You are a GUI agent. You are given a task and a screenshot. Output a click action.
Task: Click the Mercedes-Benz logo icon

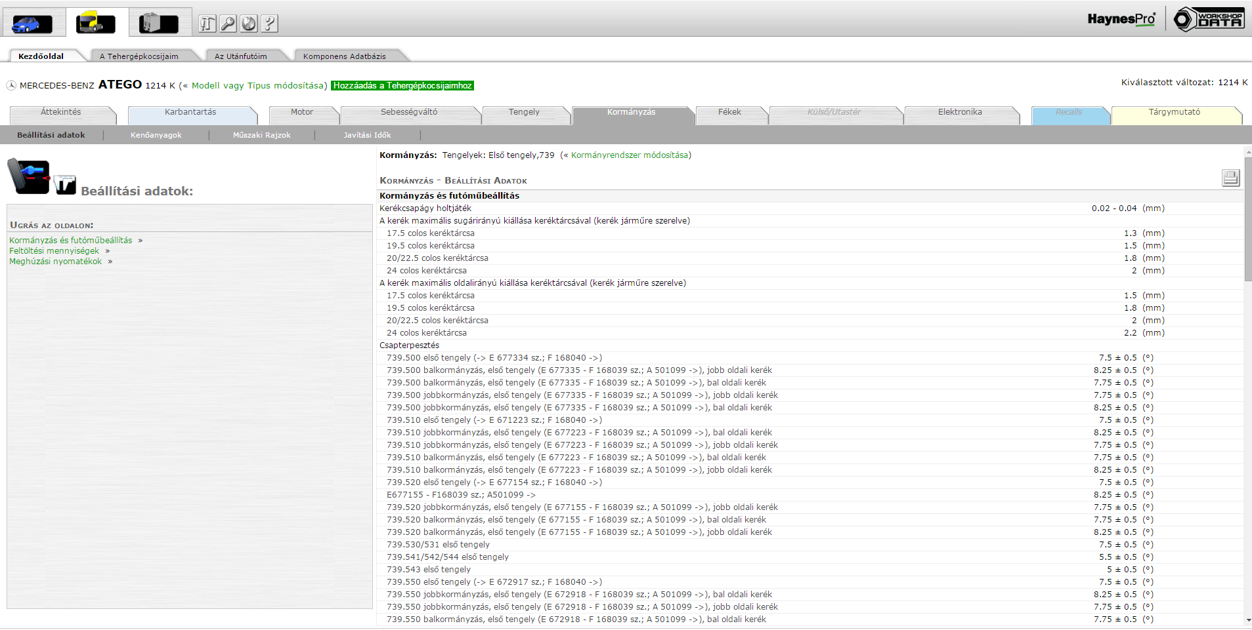pos(11,86)
